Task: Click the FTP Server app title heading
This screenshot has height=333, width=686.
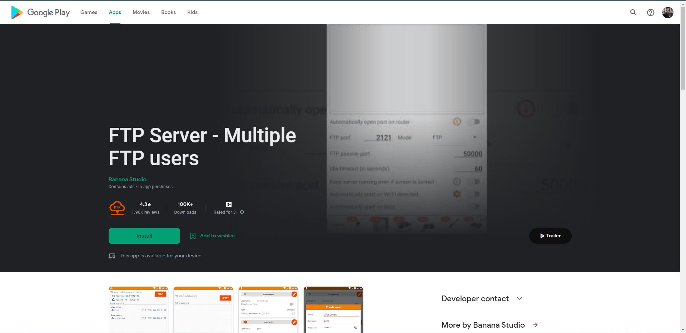Action: point(202,147)
